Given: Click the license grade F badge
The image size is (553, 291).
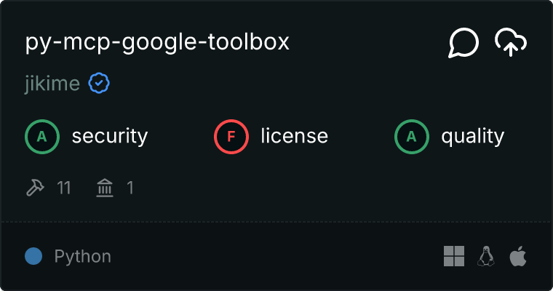Looking at the screenshot, I should pos(231,136).
